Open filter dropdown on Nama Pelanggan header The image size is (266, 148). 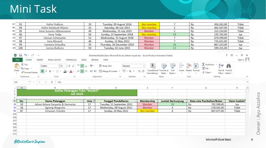tap(82, 101)
